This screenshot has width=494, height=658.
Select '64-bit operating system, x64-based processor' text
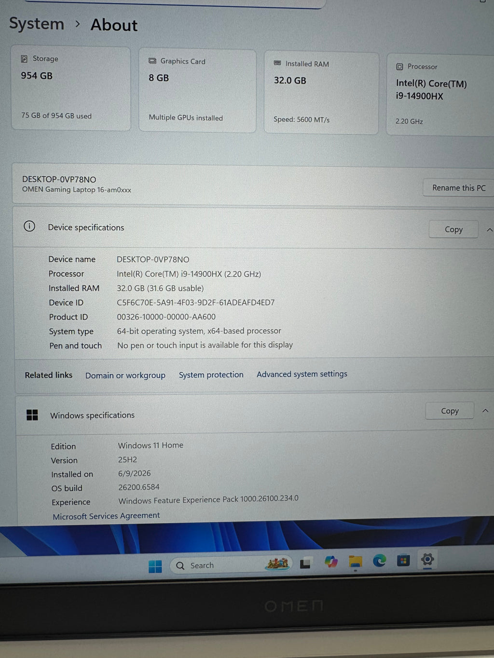pos(199,331)
